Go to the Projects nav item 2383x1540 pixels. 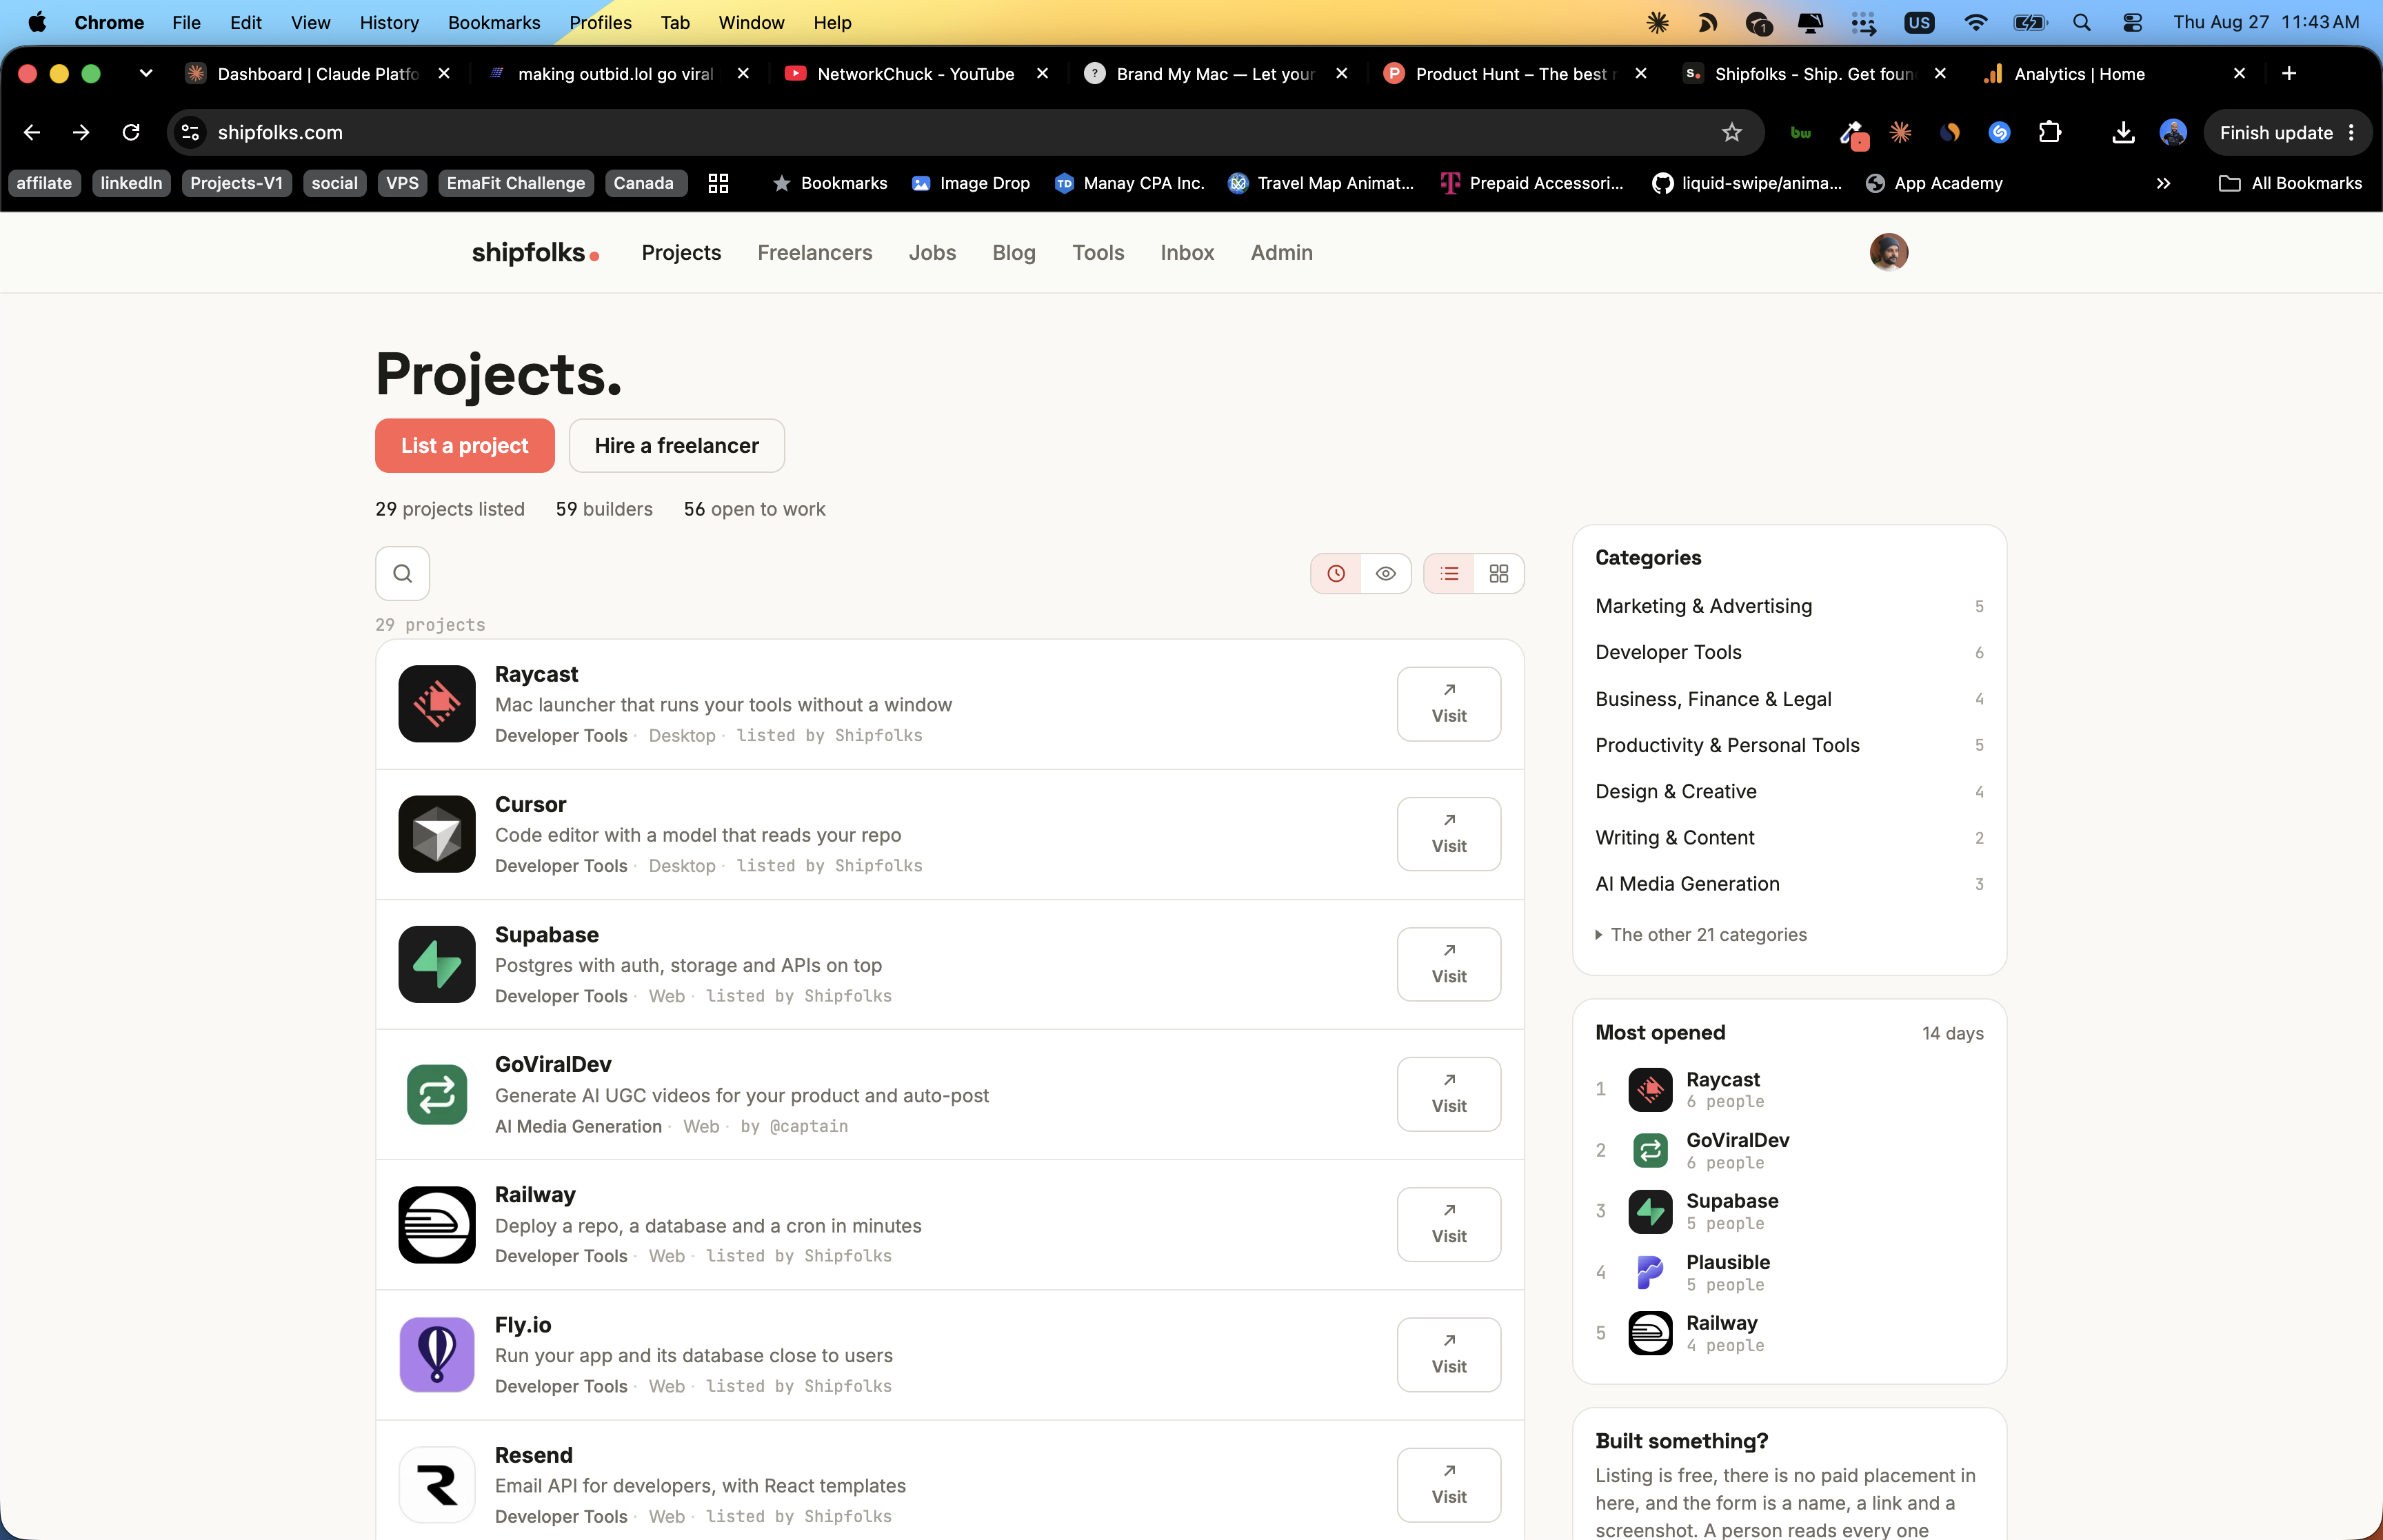pyautogui.click(x=681, y=252)
